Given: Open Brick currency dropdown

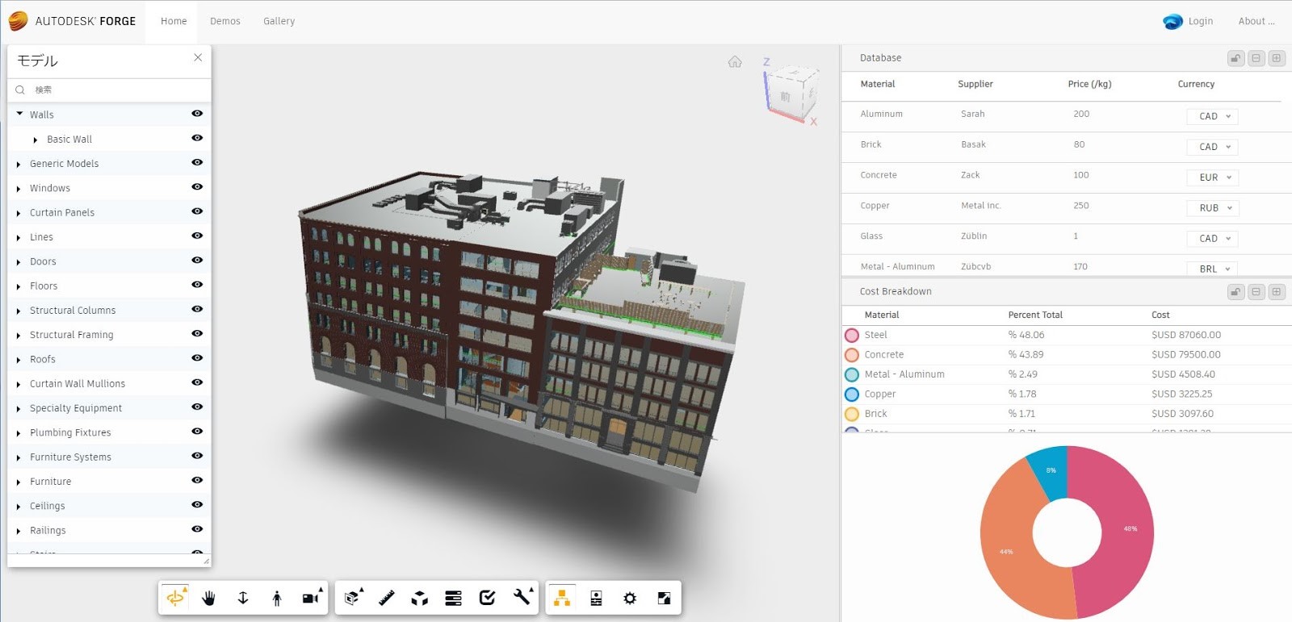Looking at the screenshot, I should coord(1213,147).
